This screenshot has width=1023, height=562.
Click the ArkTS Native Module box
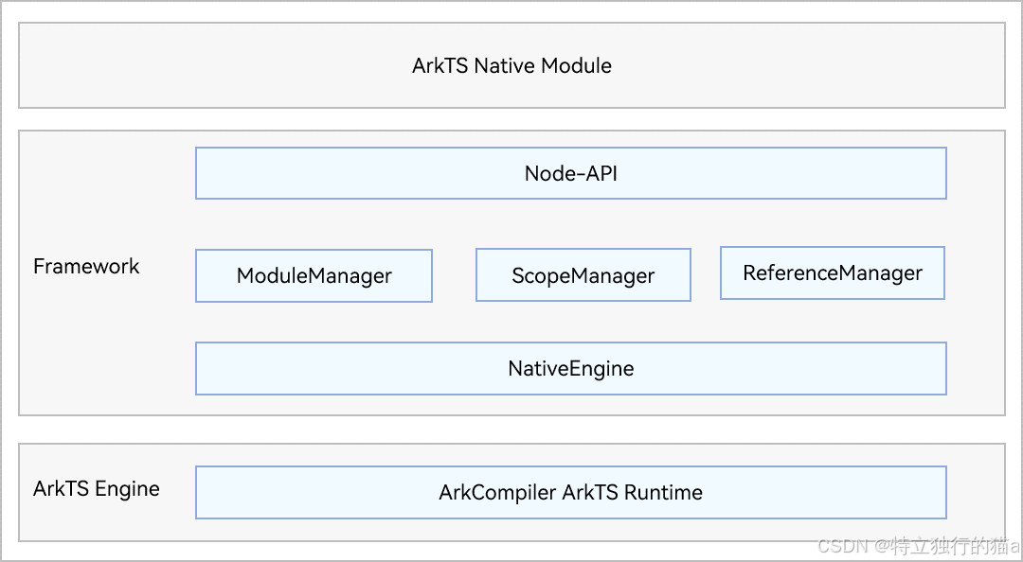pyautogui.click(x=511, y=65)
